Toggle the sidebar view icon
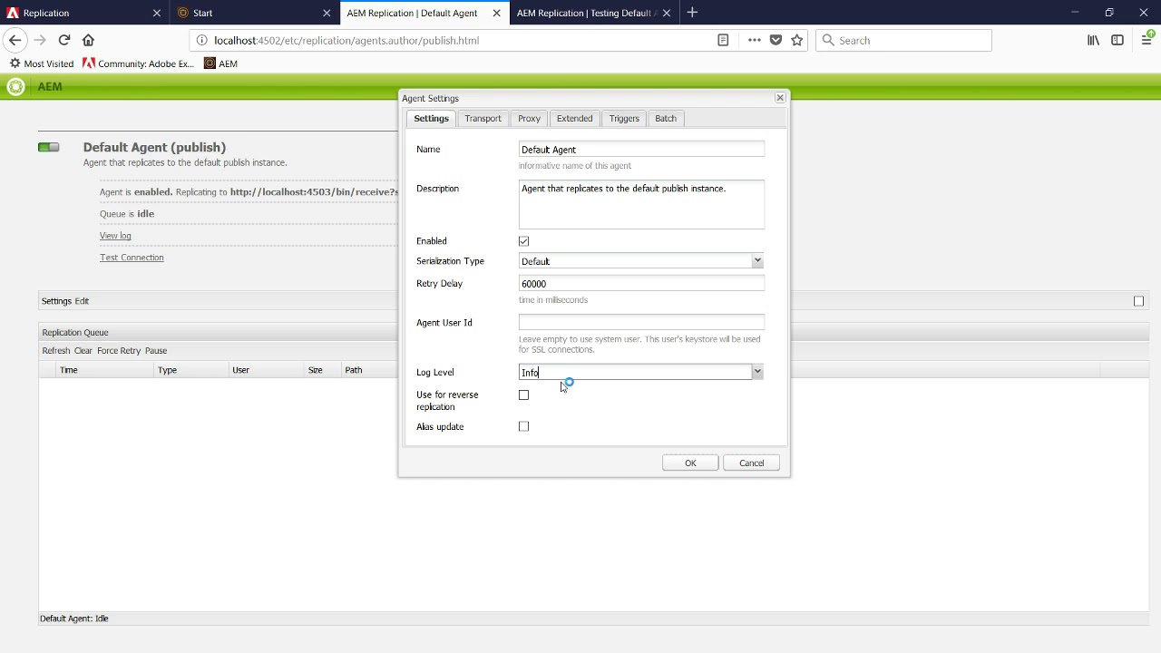The height and width of the screenshot is (653, 1161). [x=1117, y=40]
